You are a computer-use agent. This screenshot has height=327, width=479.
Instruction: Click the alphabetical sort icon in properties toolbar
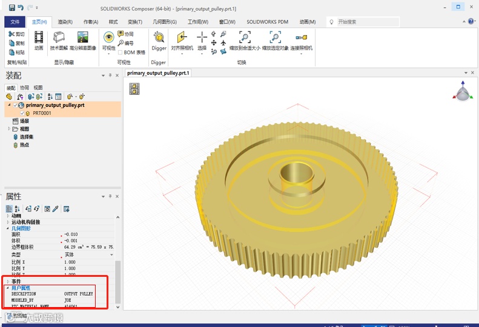tap(17, 209)
